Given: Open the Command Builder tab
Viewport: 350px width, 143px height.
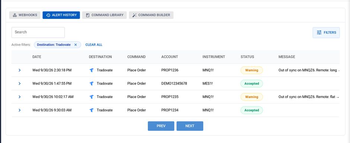Looking at the screenshot, I should [151, 15].
